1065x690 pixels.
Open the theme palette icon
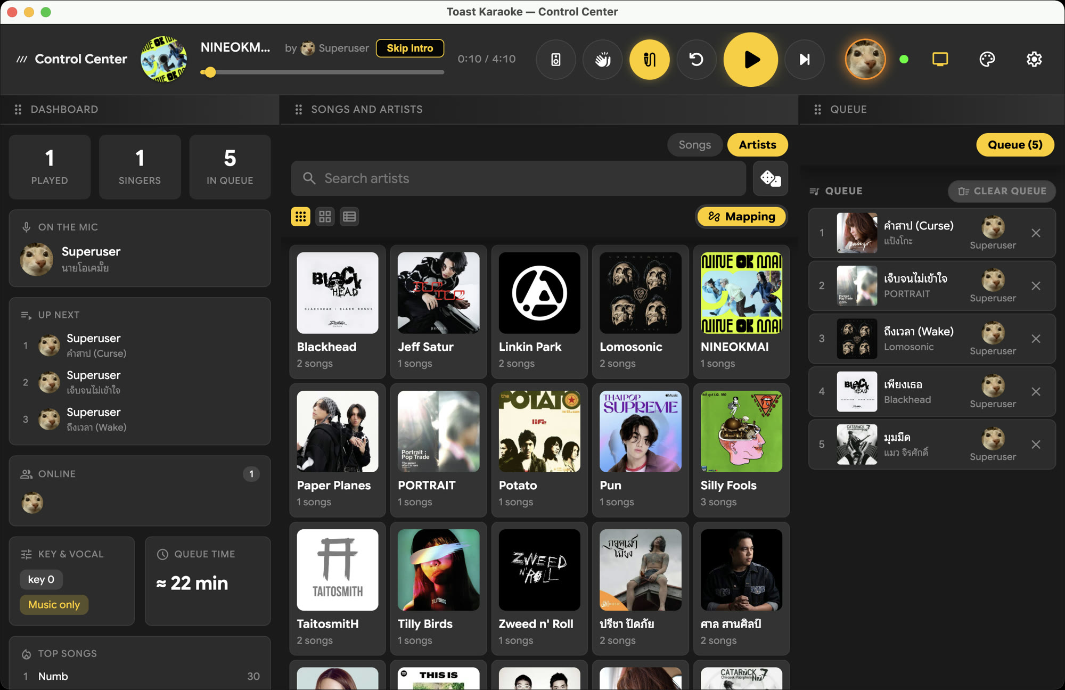pyautogui.click(x=987, y=59)
